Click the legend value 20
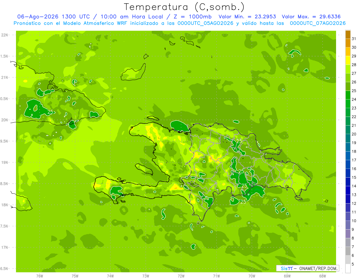Image resolution: width=362 pixels, height=280 pixels. point(354,134)
